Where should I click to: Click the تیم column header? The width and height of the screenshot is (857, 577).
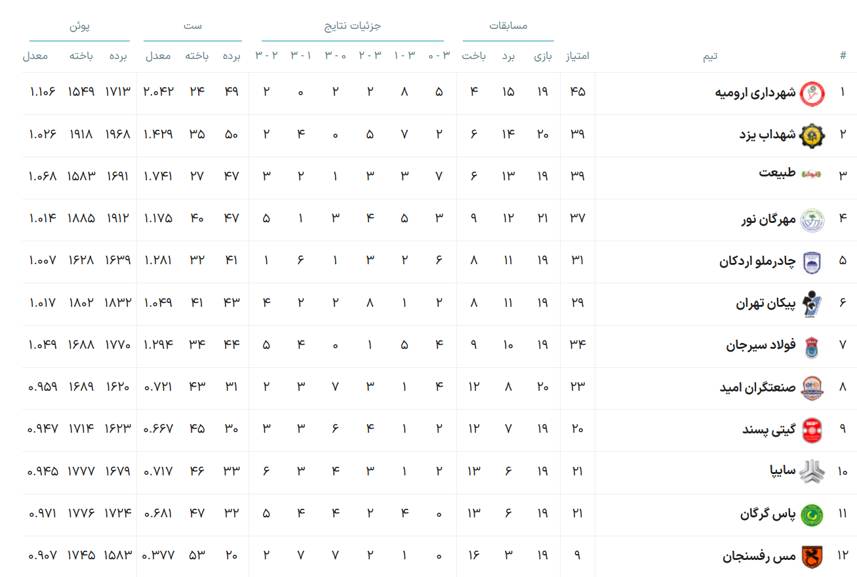pos(710,56)
